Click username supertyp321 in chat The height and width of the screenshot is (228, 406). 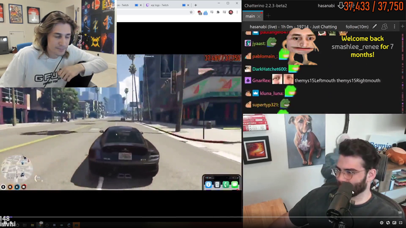pyautogui.click(x=265, y=104)
